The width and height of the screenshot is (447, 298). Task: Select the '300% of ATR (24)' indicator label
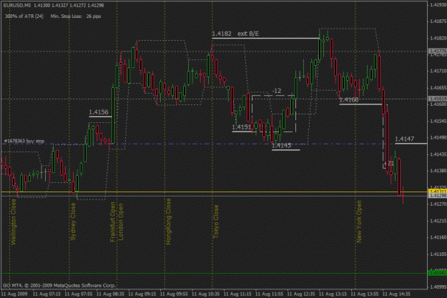24,16
